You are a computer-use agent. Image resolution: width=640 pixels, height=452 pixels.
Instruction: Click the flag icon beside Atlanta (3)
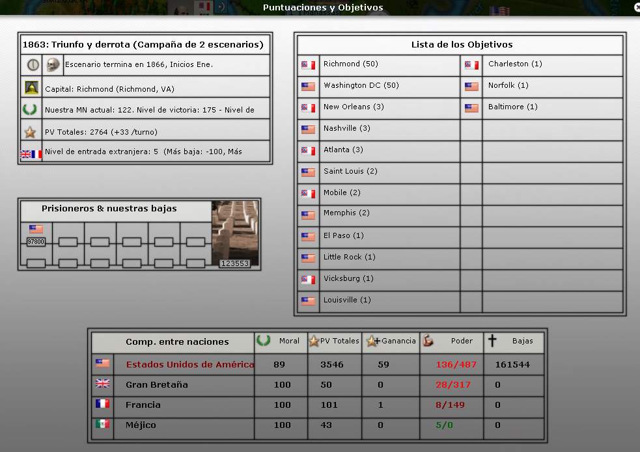tap(308, 151)
